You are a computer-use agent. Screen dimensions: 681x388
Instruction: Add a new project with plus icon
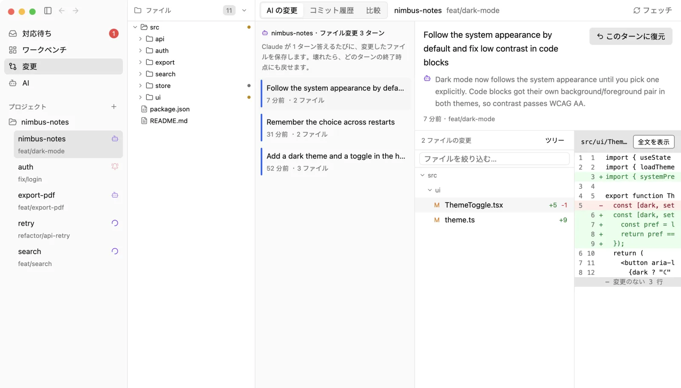[x=114, y=107]
